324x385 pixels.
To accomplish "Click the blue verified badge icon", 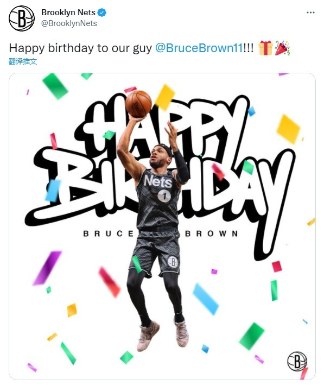I will 102,12.
